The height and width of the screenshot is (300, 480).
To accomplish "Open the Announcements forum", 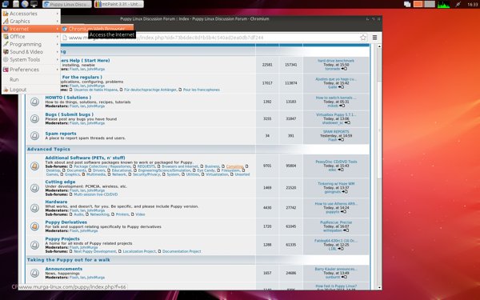I will click(64, 269).
